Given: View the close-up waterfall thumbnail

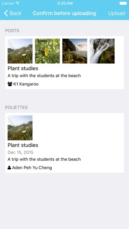Looking at the screenshot, I should click(102, 51).
